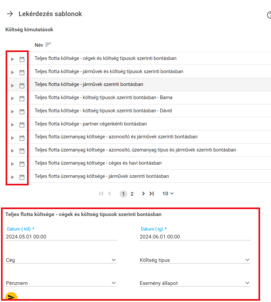Go to the next page with the arrow
The width and height of the screenshot is (271, 302).
143,194
